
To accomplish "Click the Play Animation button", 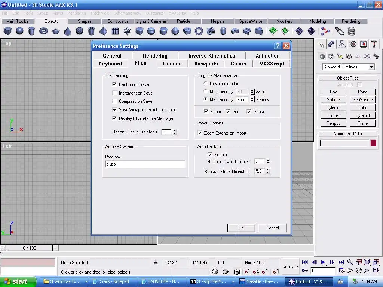I will pyautogui.click(x=323, y=262).
